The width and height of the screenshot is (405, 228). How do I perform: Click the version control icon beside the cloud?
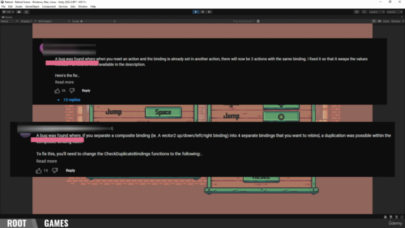coord(27,12)
